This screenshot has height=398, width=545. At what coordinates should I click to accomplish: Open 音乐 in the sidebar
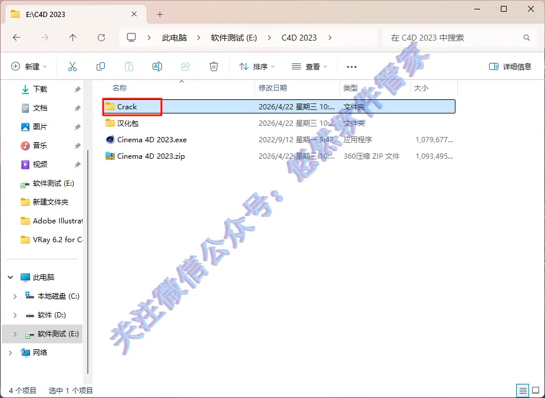point(40,145)
